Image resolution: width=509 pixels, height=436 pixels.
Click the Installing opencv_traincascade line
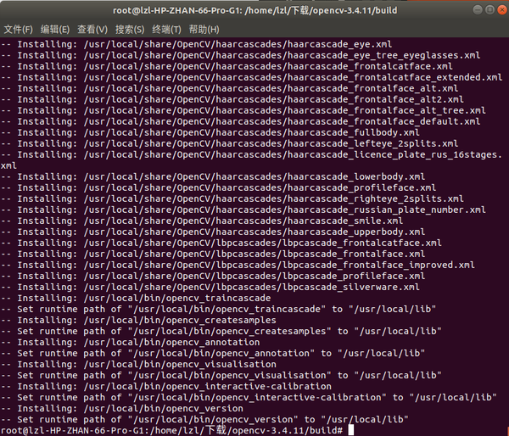(136, 298)
